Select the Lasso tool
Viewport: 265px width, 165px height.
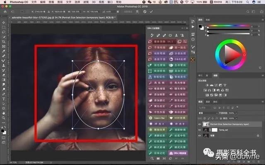[3, 32]
